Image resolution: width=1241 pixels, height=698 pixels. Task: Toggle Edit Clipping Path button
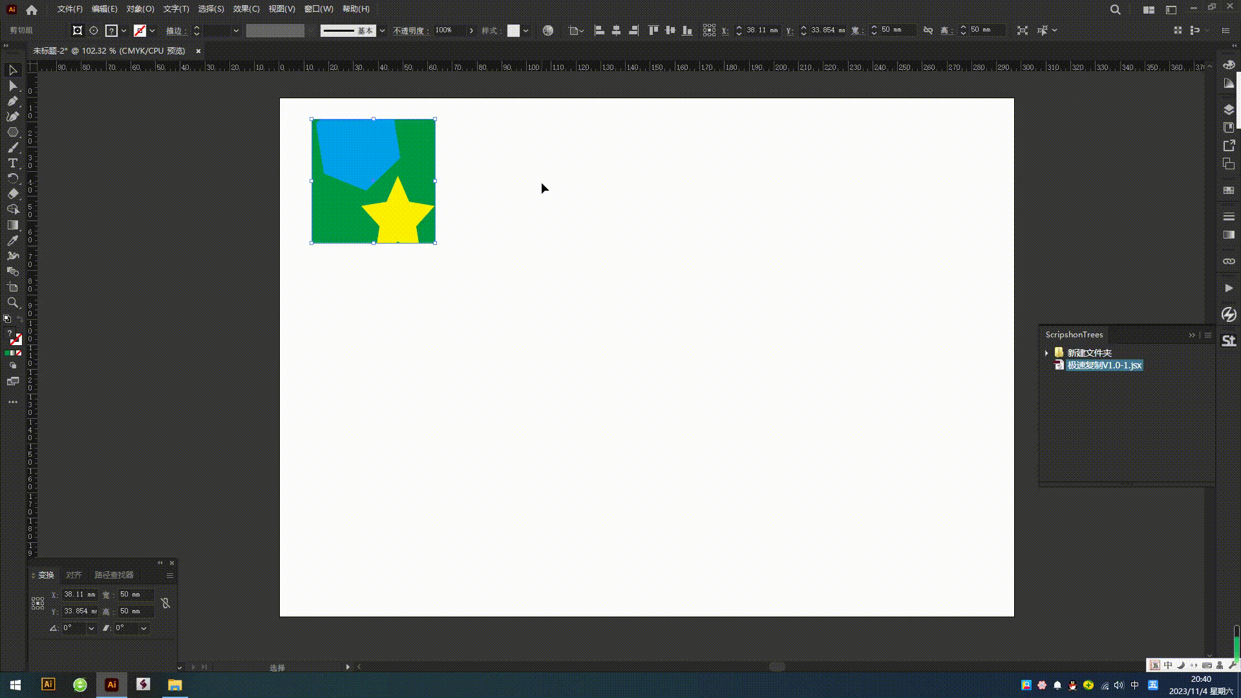click(78, 30)
